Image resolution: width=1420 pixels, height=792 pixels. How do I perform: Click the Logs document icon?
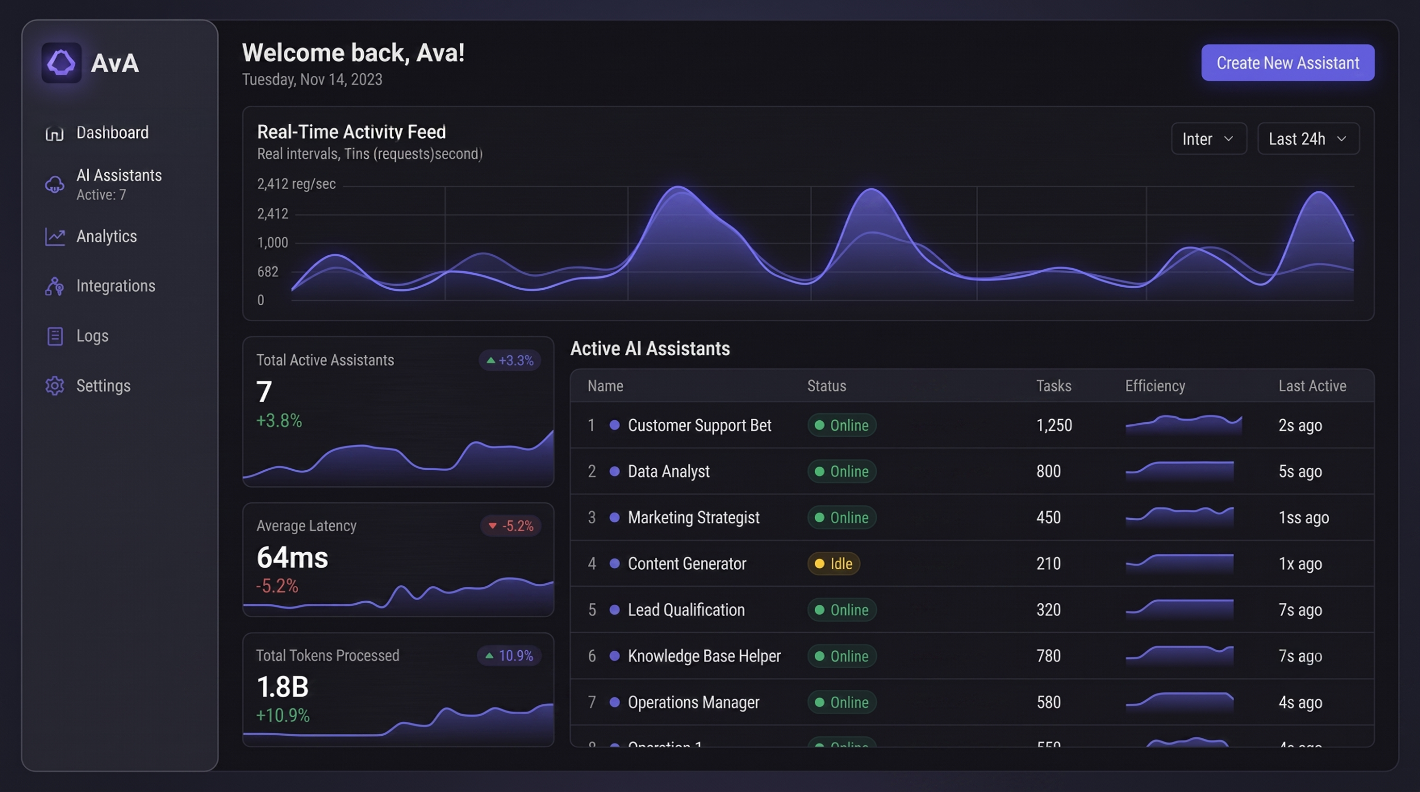tap(55, 337)
